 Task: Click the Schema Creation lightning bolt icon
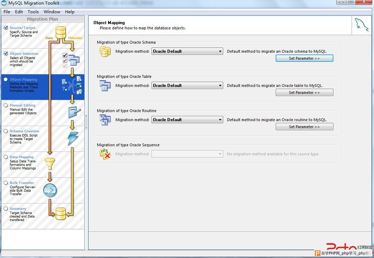click(x=73, y=139)
